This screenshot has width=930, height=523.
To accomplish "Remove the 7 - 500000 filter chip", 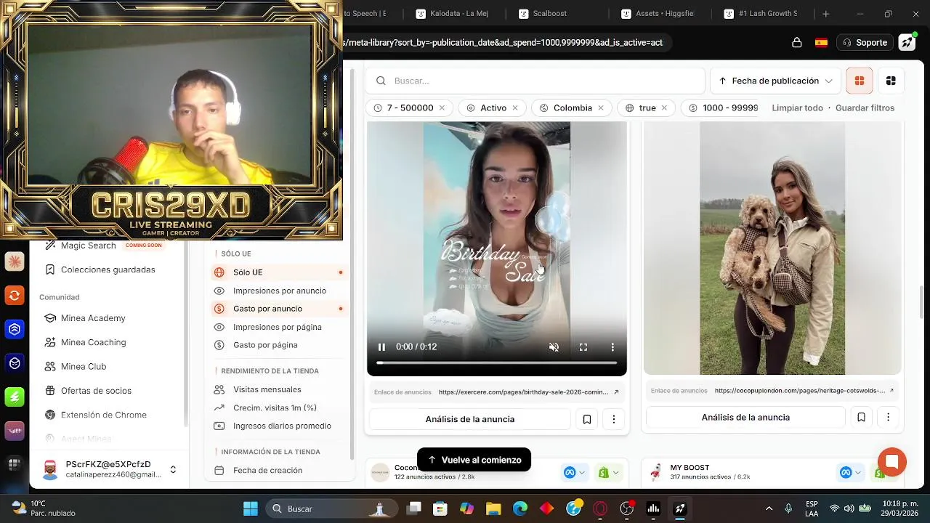I will coord(441,108).
